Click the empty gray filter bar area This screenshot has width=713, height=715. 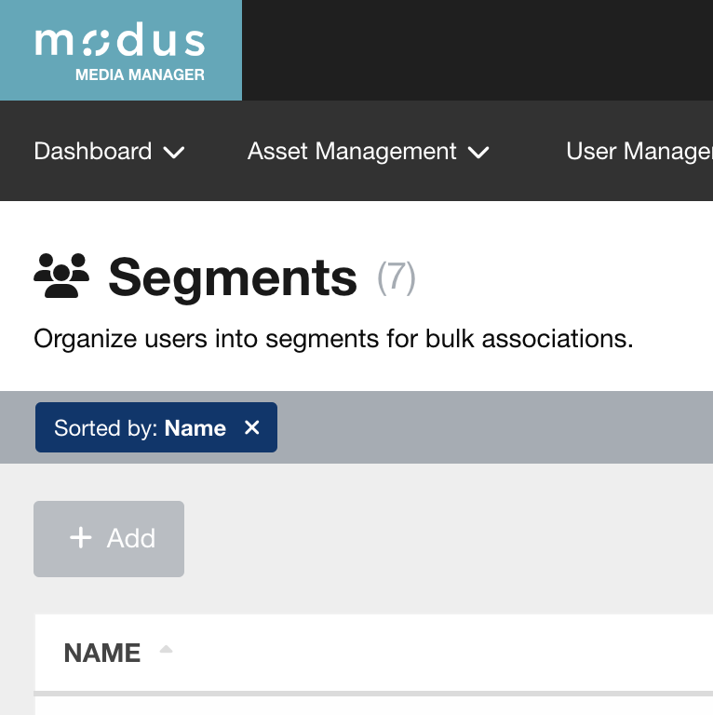click(493, 427)
